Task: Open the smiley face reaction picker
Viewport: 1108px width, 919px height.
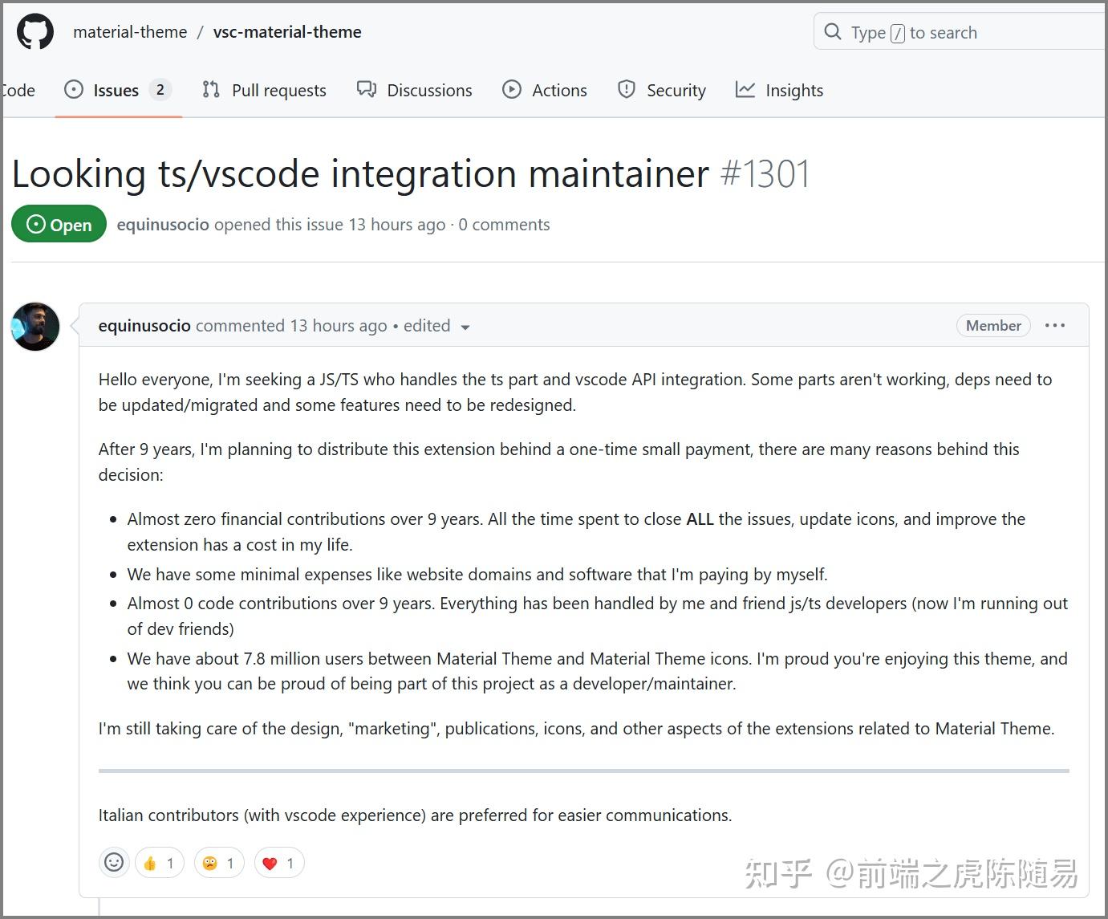Action: pos(114,862)
